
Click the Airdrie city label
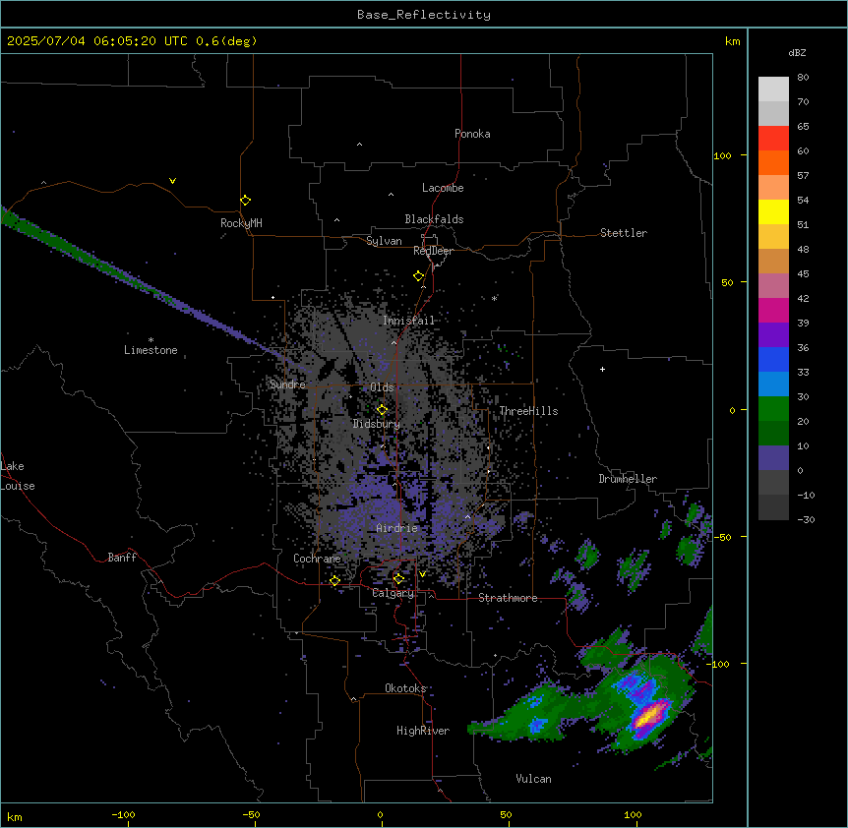[x=397, y=528]
